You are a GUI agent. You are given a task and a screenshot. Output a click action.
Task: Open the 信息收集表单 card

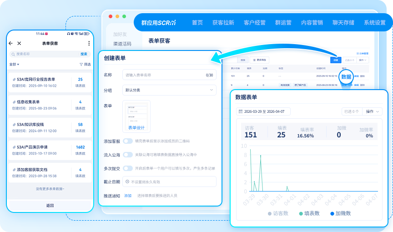click(50, 105)
